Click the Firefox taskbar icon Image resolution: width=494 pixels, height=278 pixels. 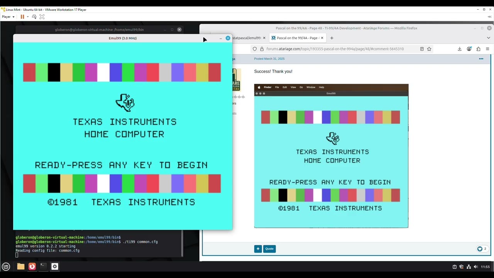click(32, 266)
